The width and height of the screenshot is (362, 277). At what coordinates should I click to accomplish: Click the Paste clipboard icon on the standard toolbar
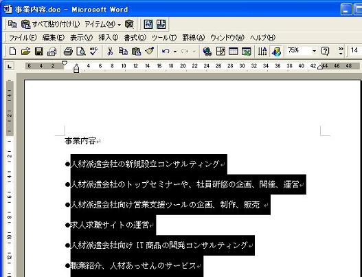(136, 51)
